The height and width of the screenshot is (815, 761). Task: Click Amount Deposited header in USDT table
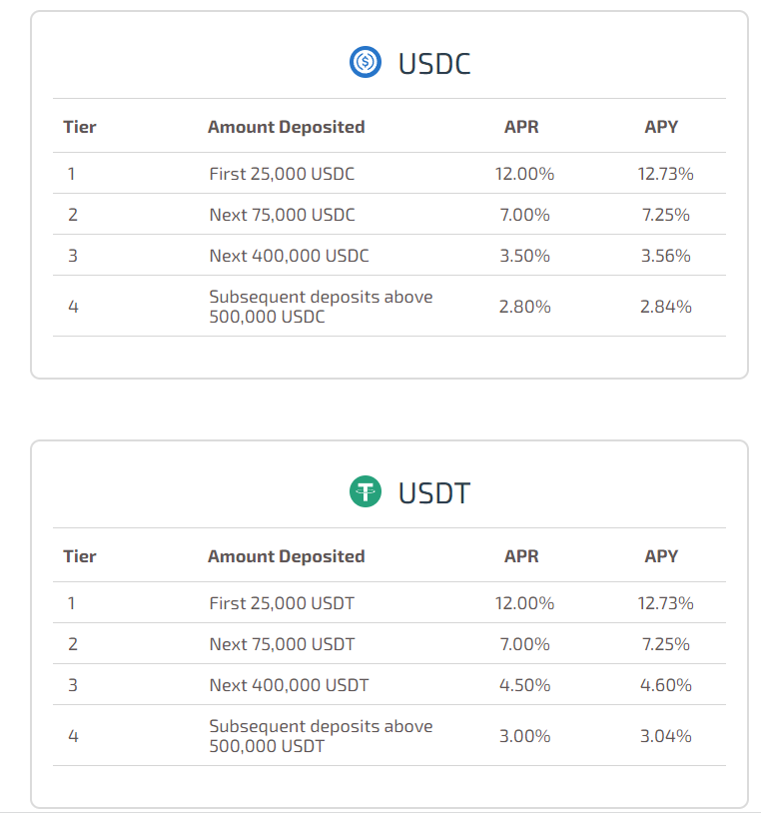(x=287, y=556)
